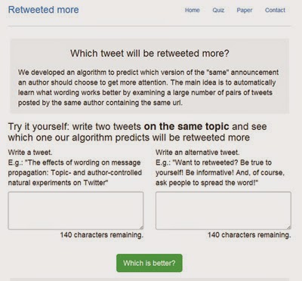Viewport: 302px width, 281px height.
Task: Click the example text about wording effects
Action: point(75,172)
